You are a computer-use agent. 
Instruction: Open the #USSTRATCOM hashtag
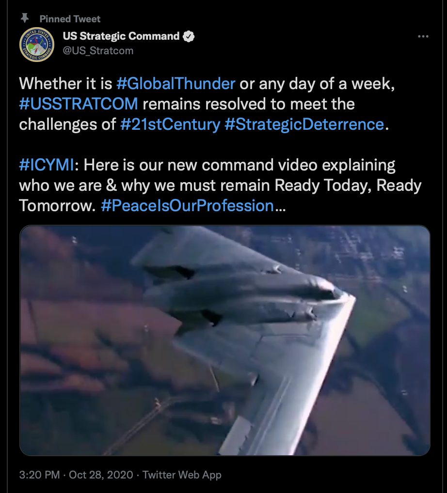tap(79, 104)
